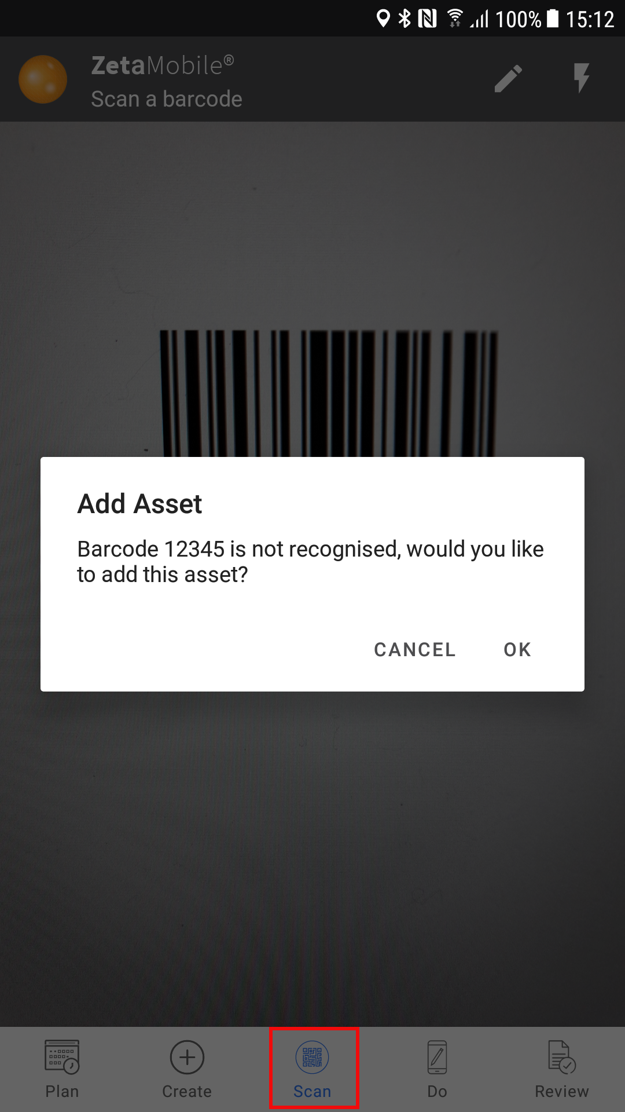Tap the barcode in camera preview

(x=328, y=393)
